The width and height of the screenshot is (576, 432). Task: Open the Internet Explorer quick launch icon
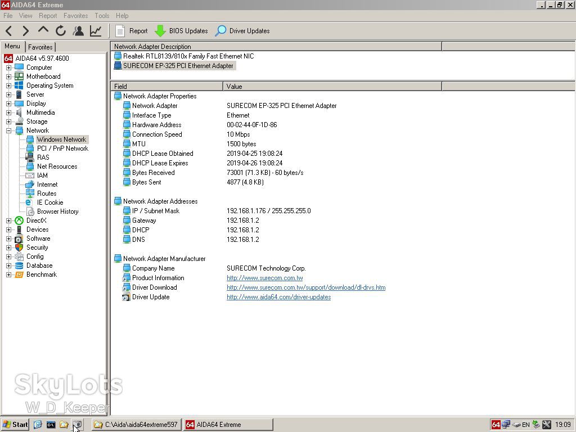pyautogui.click(x=38, y=425)
